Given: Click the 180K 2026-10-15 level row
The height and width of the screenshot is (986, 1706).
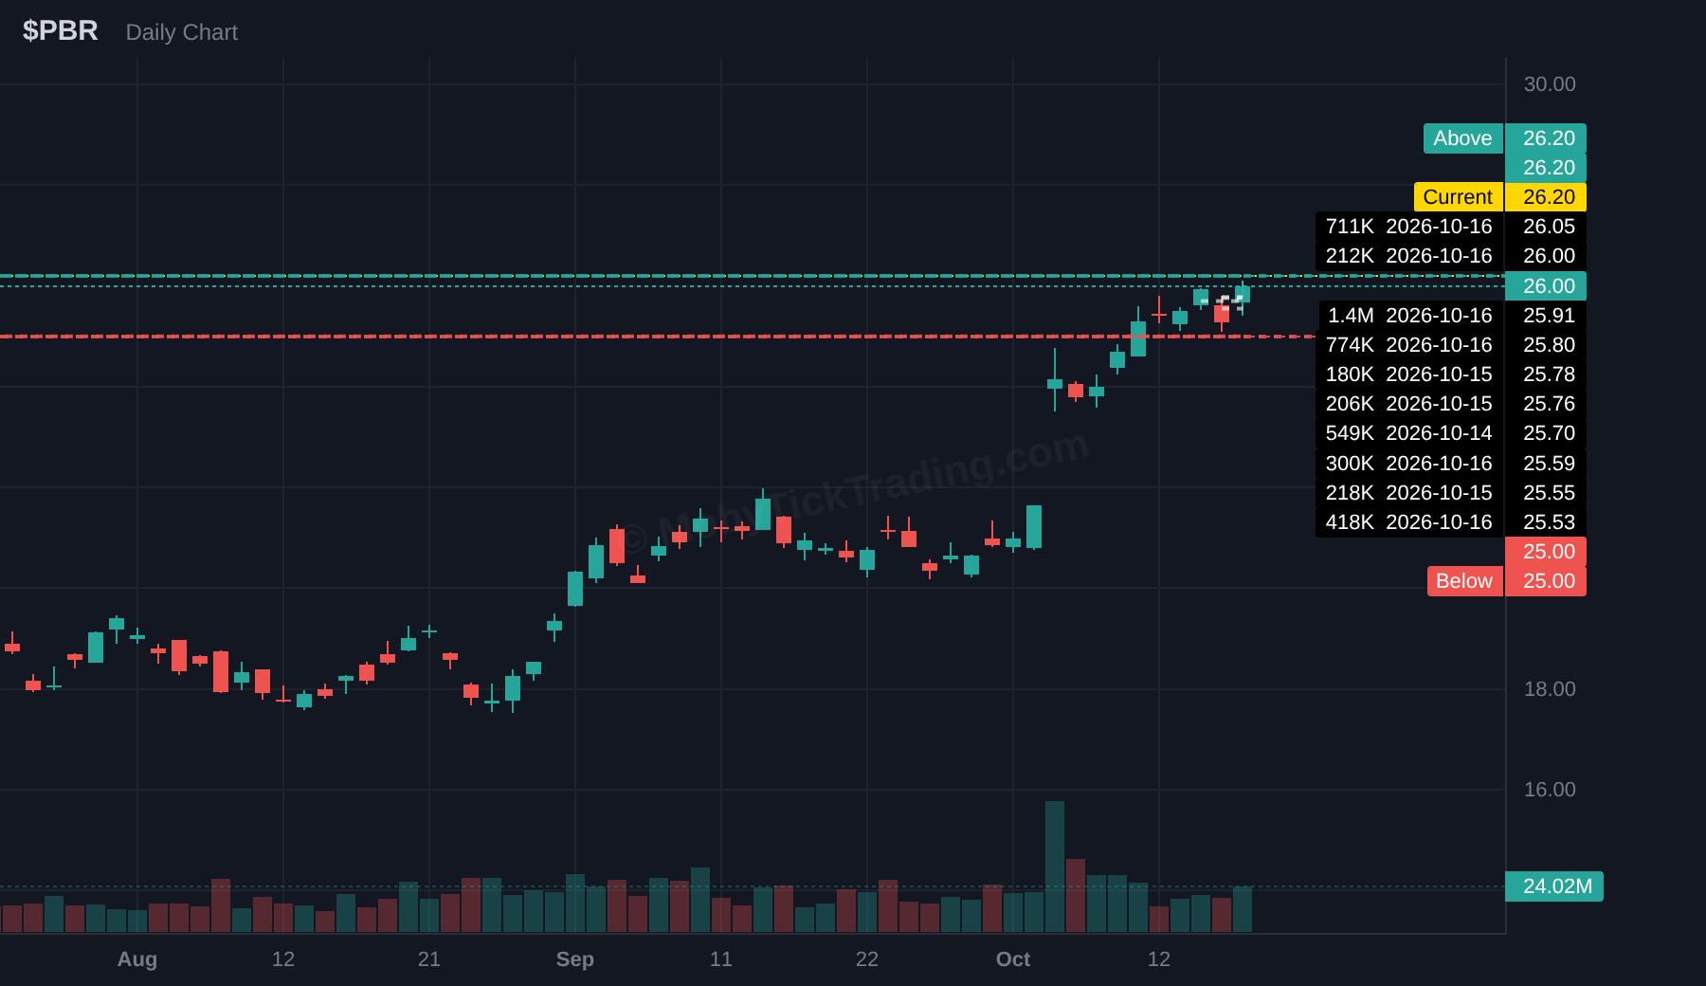Looking at the screenshot, I should point(1451,374).
